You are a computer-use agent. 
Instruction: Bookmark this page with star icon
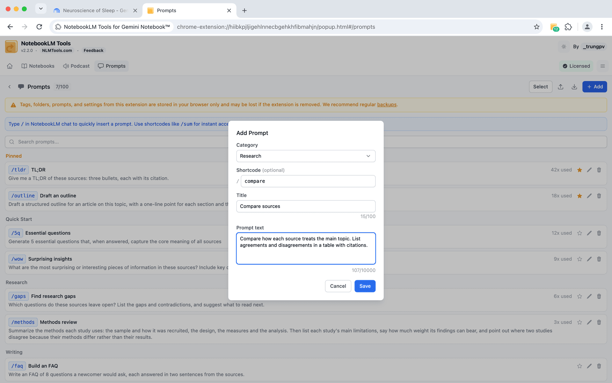click(x=537, y=27)
